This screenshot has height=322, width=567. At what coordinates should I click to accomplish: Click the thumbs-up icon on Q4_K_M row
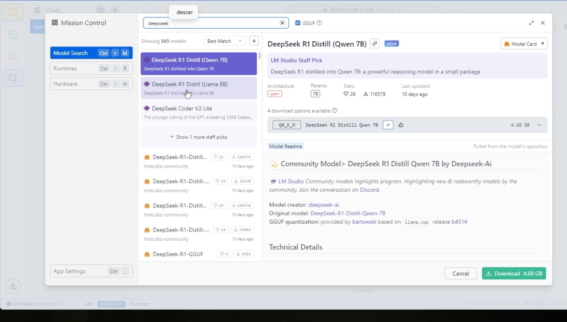coord(401,125)
